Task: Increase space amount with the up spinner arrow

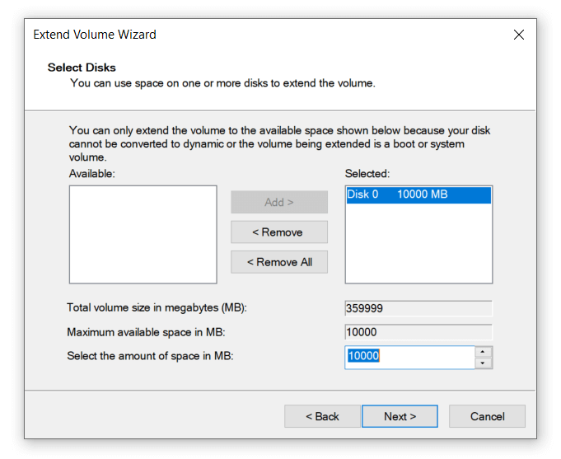Action: pos(484,352)
